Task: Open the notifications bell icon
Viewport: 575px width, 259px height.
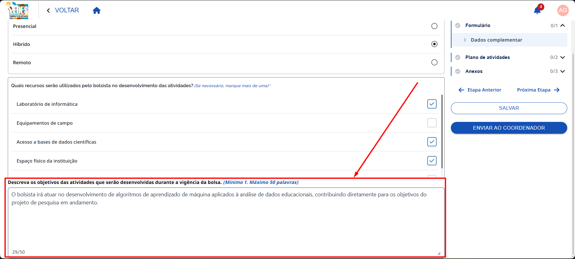Action: click(x=537, y=11)
